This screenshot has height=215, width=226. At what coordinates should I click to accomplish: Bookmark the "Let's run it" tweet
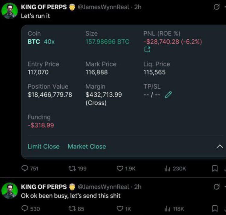(x=215, y=168)
